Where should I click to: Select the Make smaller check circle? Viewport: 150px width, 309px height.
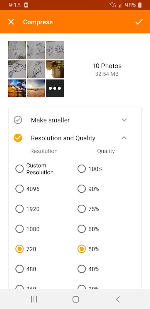coord(18,120)
